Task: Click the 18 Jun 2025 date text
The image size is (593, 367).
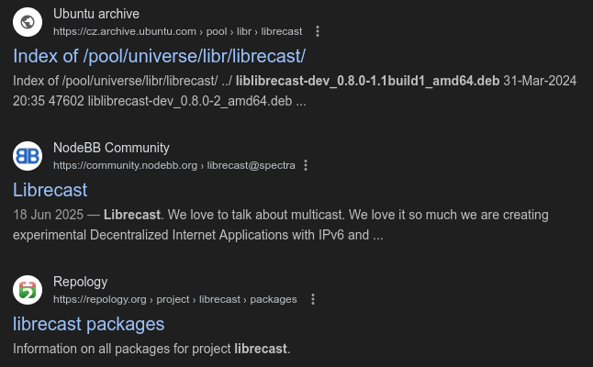Action: click(x=48, y=215)
